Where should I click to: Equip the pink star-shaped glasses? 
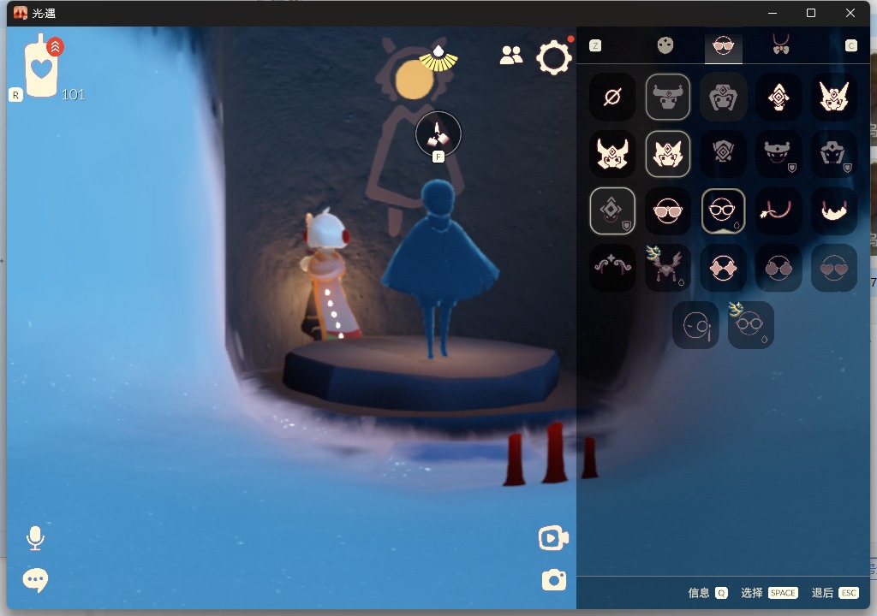point(723,268)
